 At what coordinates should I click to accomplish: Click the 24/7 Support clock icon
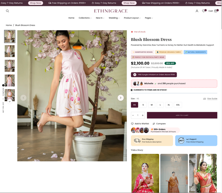(x=181, y=141)
